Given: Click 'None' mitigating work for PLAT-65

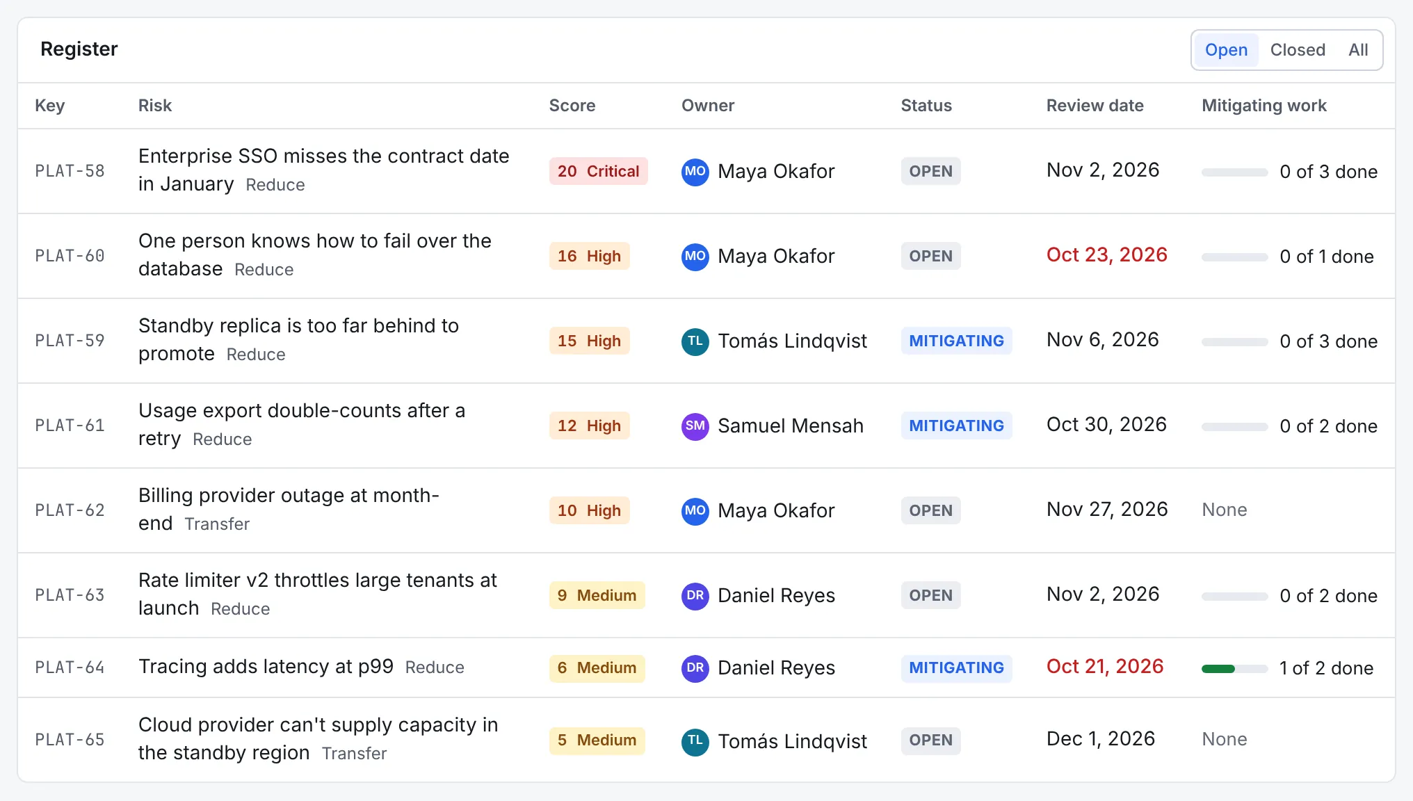Looking at the screenshot, I should tap(1224, 739).
